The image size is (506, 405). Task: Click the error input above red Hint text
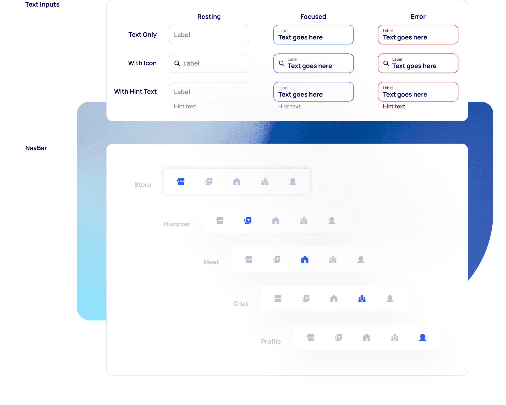click(418, 92)
